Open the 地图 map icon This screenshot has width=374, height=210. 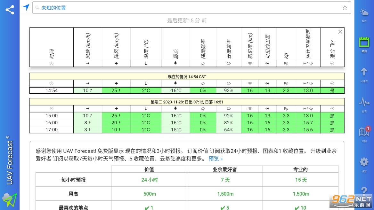pyautogui.click(x=364, y=134)
